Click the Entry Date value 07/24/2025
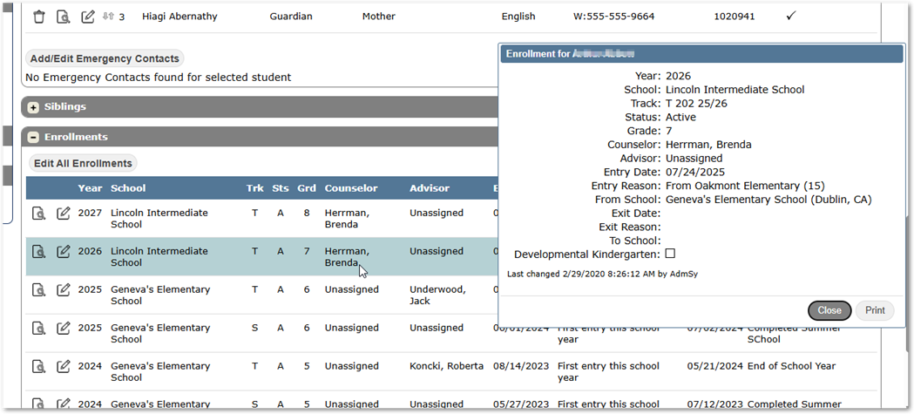The image size is (914, 414). 695,172
